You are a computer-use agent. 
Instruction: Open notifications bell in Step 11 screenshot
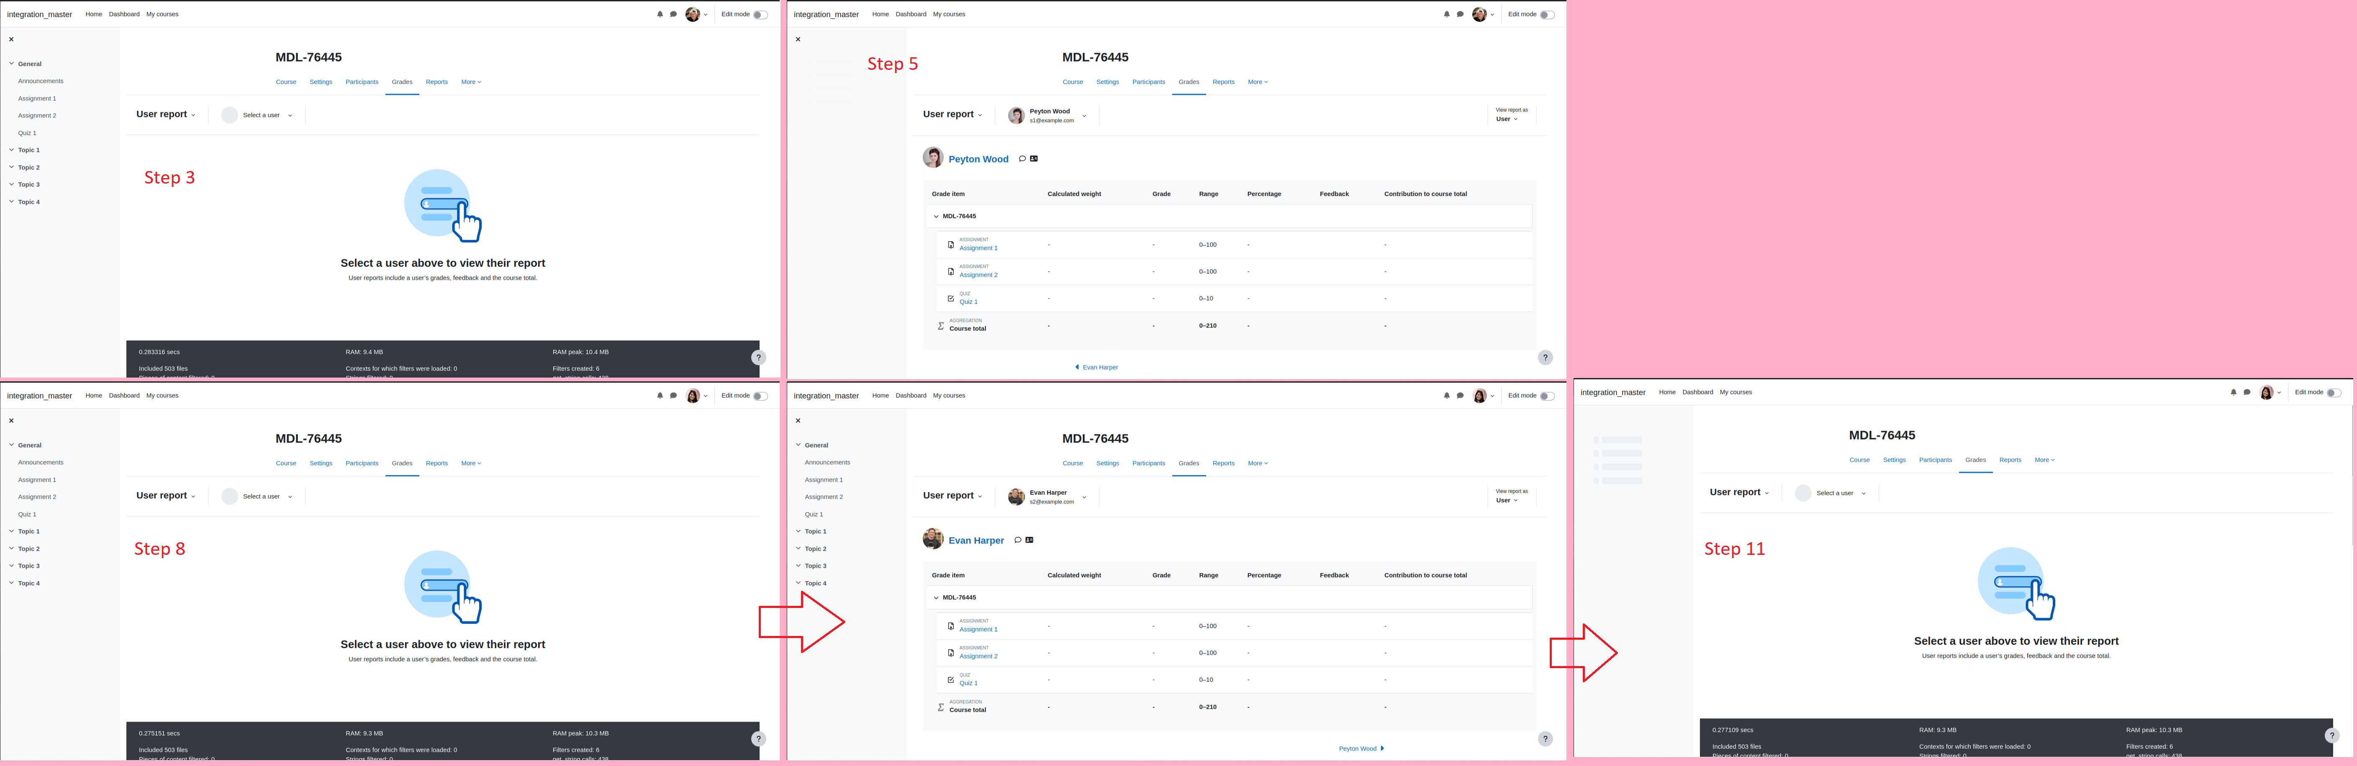click(x=2234, y=392)
